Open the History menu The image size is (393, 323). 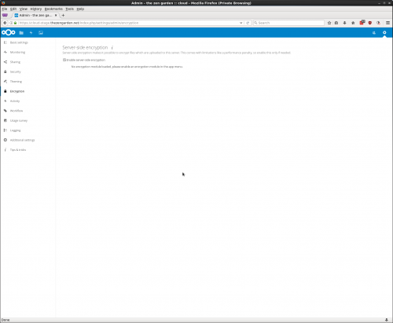[x=36, y=9]
